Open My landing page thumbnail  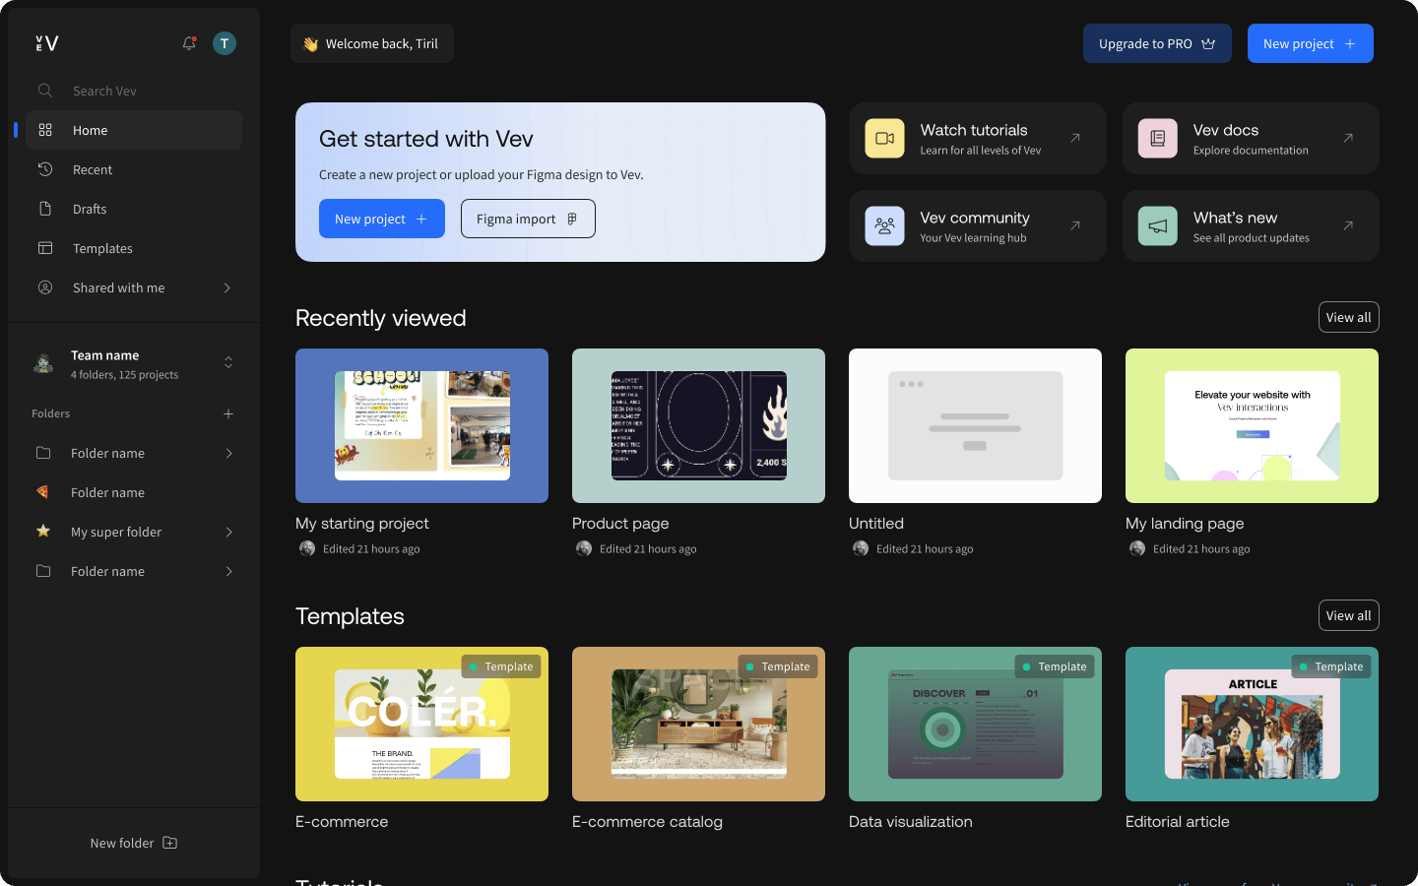(x=1252, y=425)
